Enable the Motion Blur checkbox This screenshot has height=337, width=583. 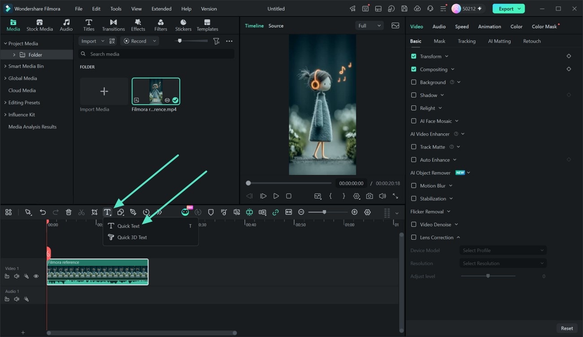pyautogui.click(x=413, y=186)
